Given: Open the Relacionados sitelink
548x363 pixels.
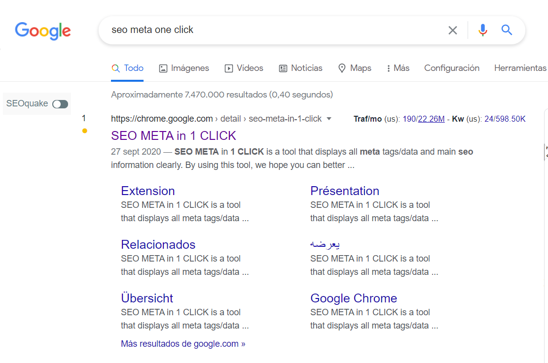Looking at the screenshot, I should point(158,245).
